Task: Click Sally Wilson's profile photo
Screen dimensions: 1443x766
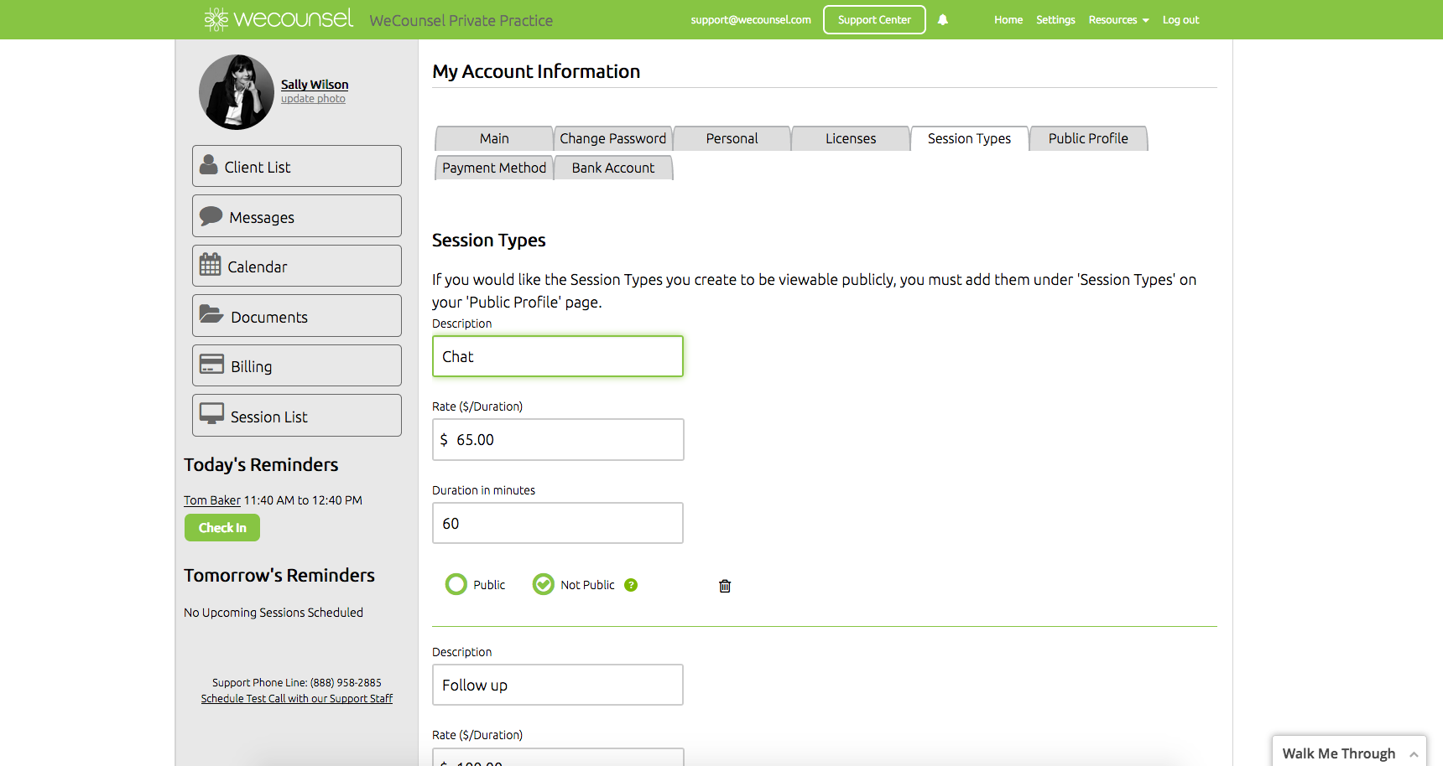Action: click(x=237, y=92)
